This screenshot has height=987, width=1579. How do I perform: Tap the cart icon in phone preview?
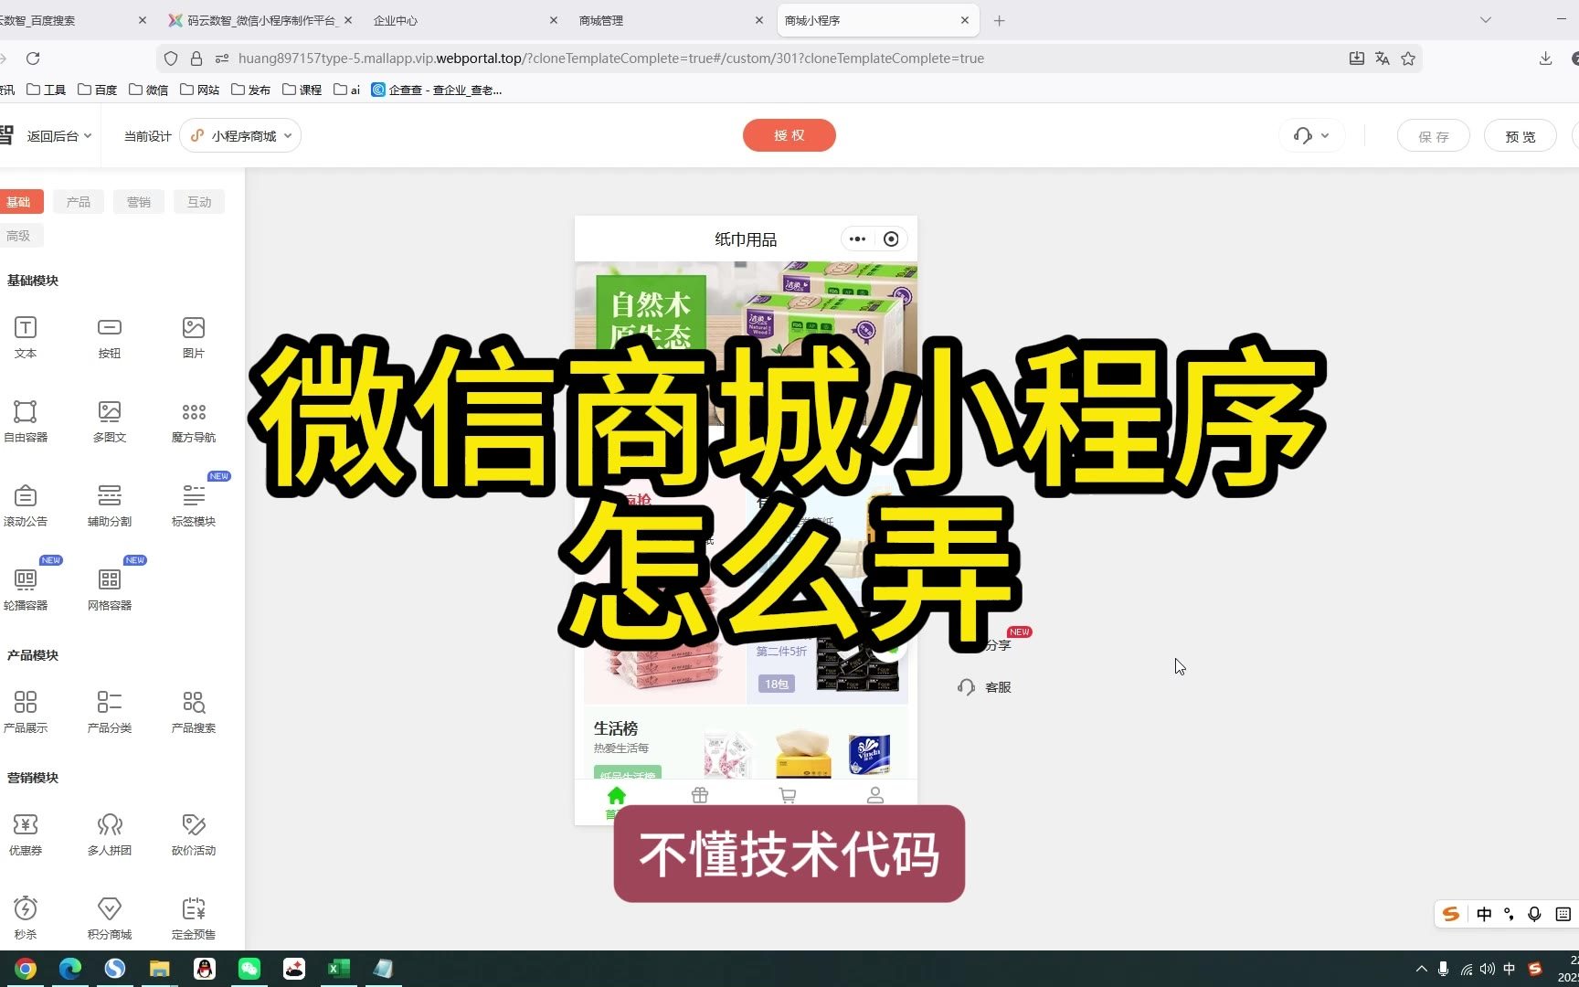point(788,795)
